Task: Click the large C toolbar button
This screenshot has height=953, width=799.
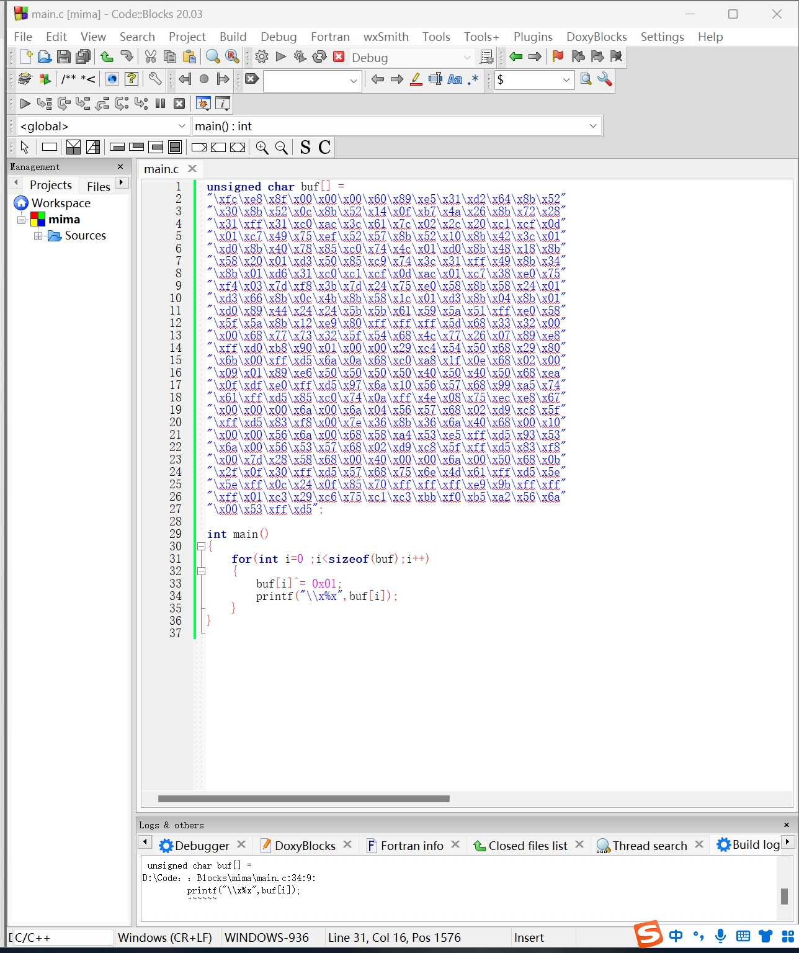Action: [324, 148]
